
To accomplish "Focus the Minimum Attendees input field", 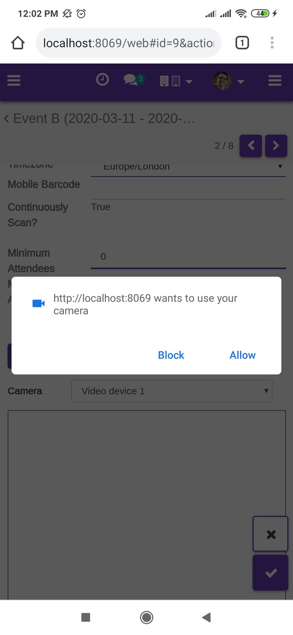I will pyautogui.click(x=188, y=257).
